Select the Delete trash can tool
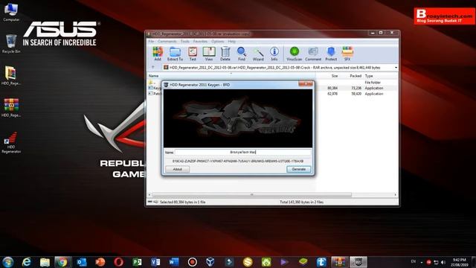476x268 pixels. click(225, 54)
